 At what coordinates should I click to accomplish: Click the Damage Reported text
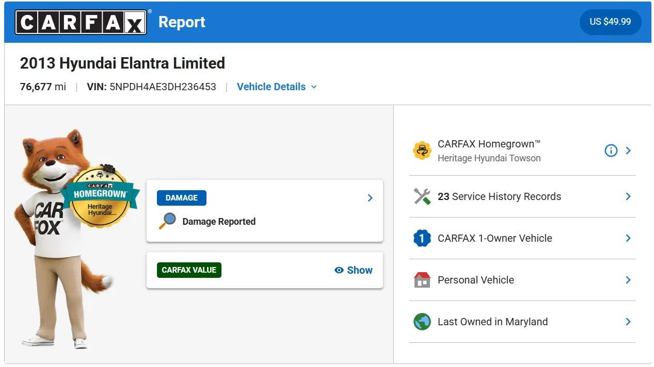219,222
